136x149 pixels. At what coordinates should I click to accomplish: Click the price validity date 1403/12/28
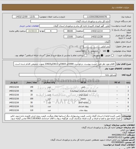point(97,36)
